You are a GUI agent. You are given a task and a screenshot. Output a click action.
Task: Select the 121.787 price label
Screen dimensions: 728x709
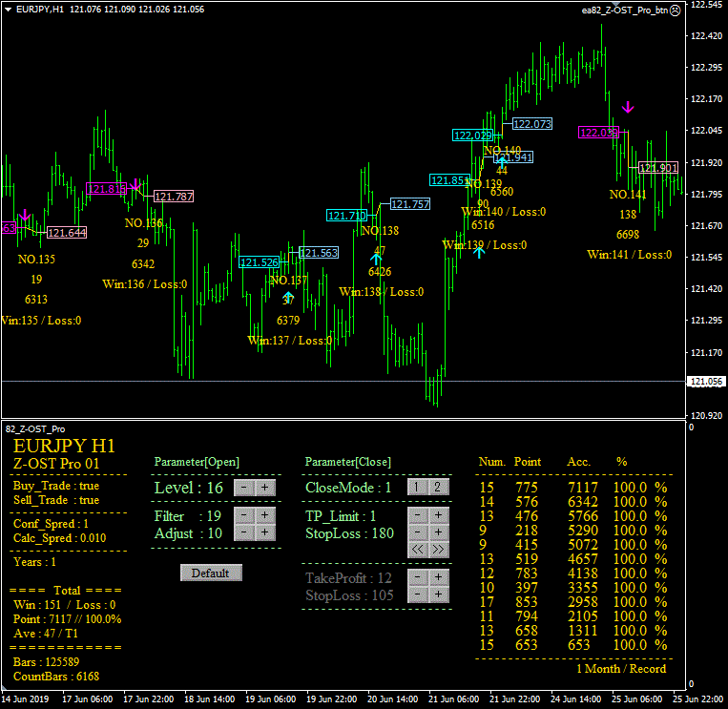tap(174, 197)
